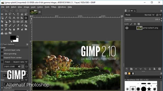Open the layer mode group switch dropdown
The width and height of the screenshot is (163, 91).
tap(159, 15)
